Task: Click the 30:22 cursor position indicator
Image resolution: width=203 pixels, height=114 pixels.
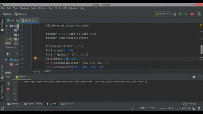Action: click(134, 108)
